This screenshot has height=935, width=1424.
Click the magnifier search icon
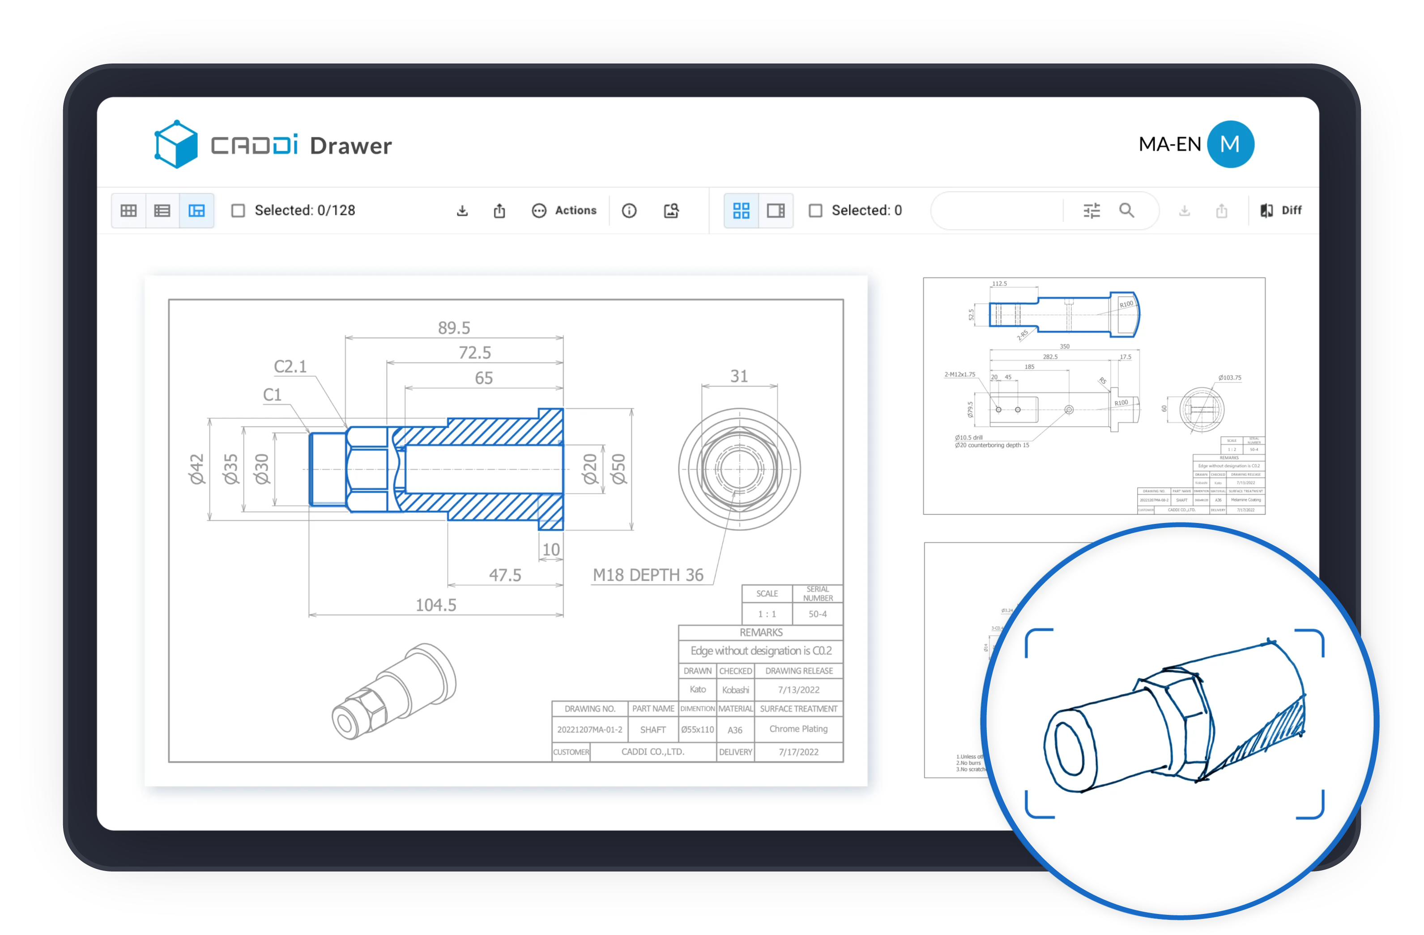[x=1127, y=211]
